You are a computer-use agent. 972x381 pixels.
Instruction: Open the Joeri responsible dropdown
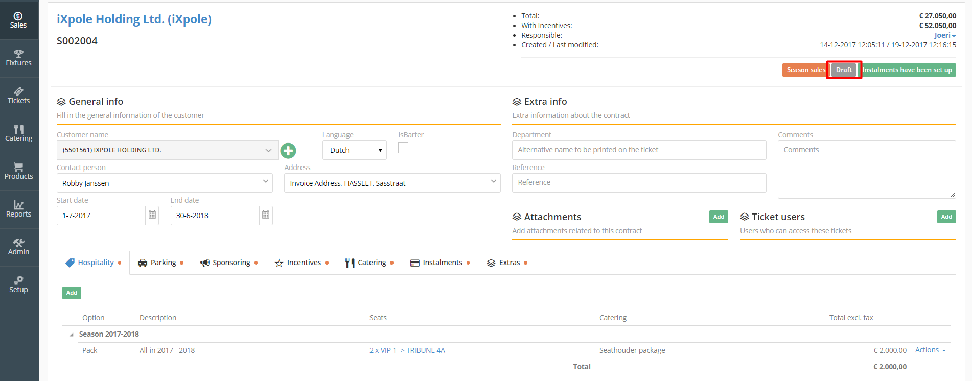pyautogui.click(x=944, y=35)
